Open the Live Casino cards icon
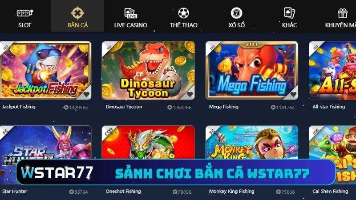 (130, 13)
